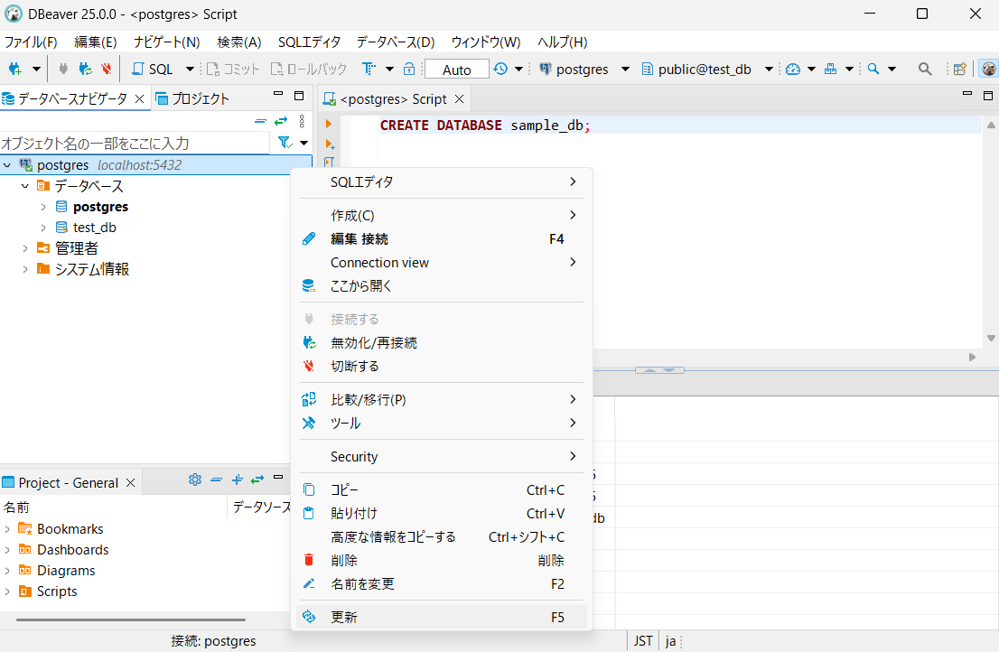Viewport: 999px width, 652px height.
Task: Select 更新 from the context menu
Action: (x=344, y=618)
